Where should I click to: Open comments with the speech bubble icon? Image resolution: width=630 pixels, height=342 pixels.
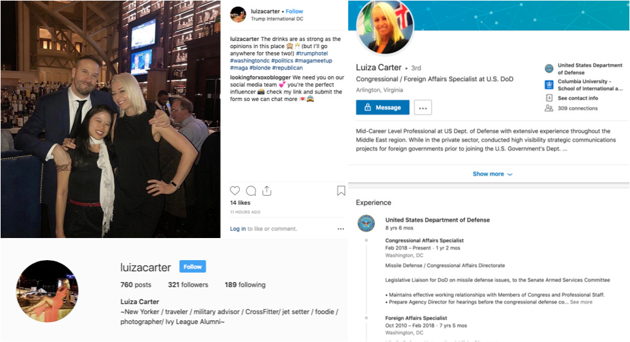point(251,191)
